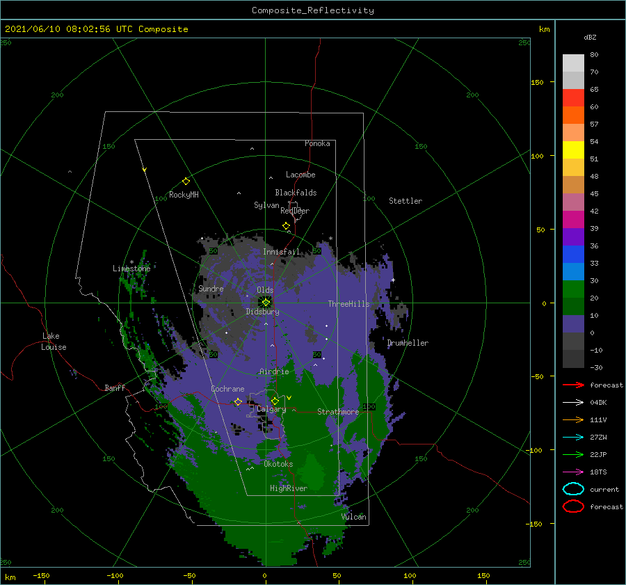This screenshot has height=585, width=626.
Task: Click the Limestone label
Action: tap(131, 269)
